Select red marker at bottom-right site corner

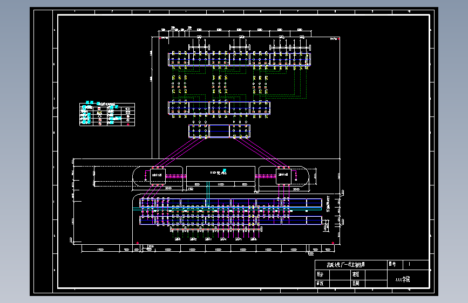333,243
